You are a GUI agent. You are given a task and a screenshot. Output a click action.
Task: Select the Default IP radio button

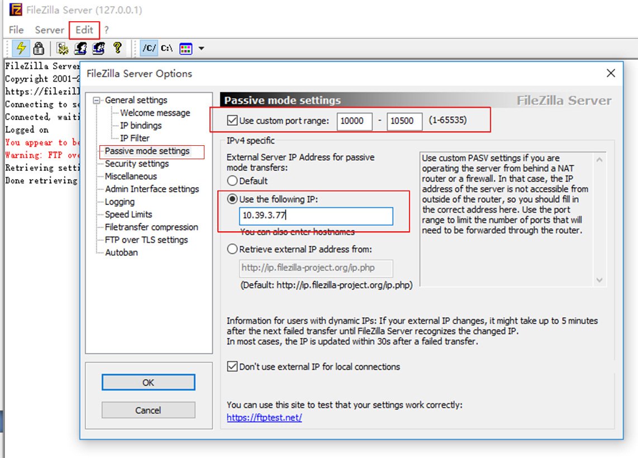pos(232,180)
